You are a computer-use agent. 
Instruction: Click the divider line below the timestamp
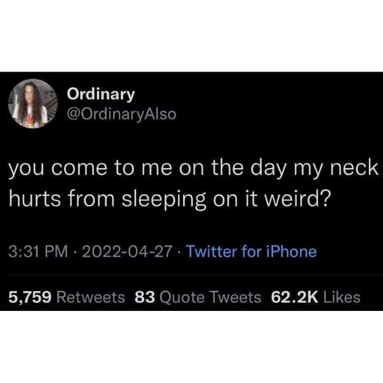point(195,274)
